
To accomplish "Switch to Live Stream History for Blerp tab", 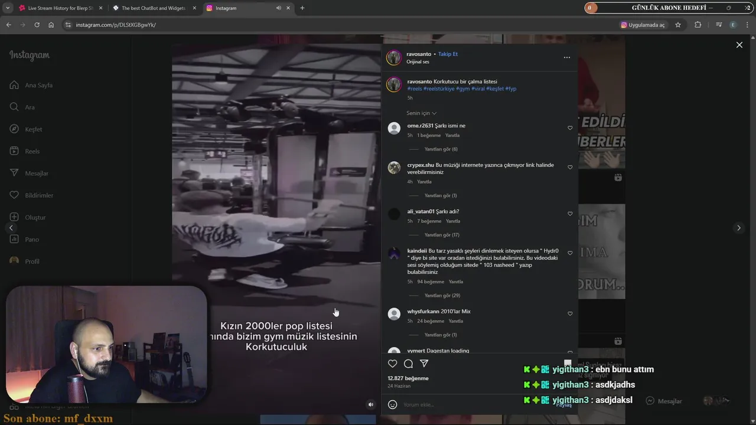I will pyautogui.click(x=60, y=8).
